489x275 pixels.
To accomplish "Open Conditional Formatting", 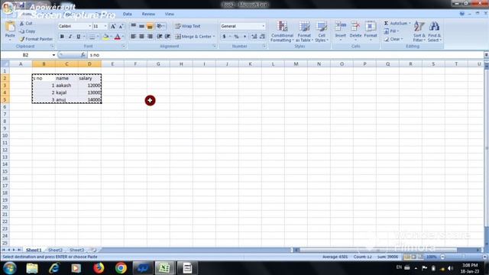I will click(282, 31).
